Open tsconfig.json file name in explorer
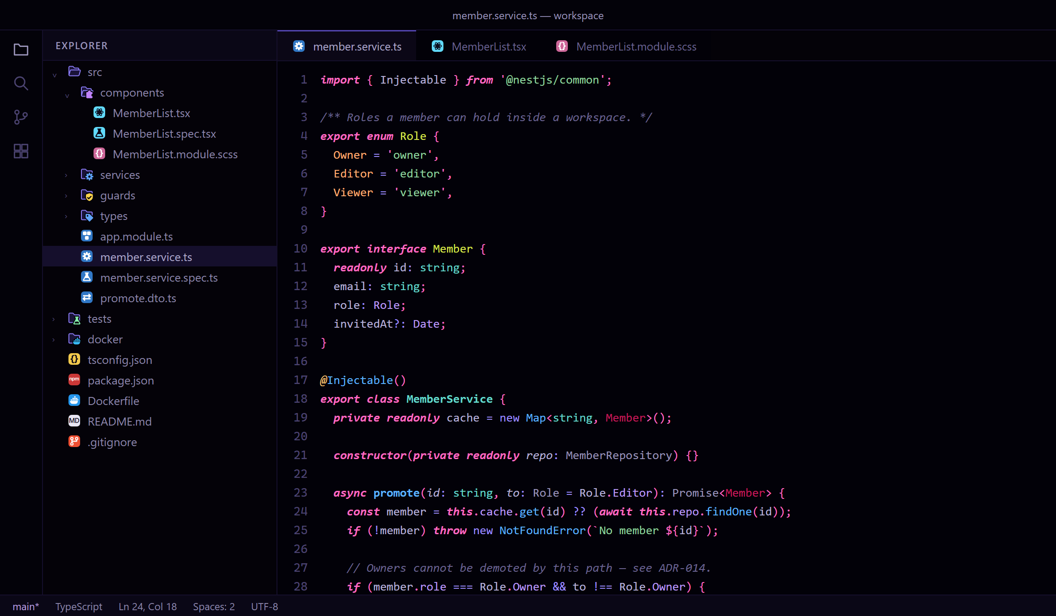The image size is (1056, 616). coord(120,360)
